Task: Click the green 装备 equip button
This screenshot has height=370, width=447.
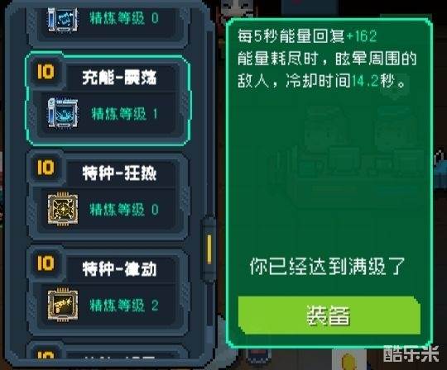Action: click(x=329, y=315)
